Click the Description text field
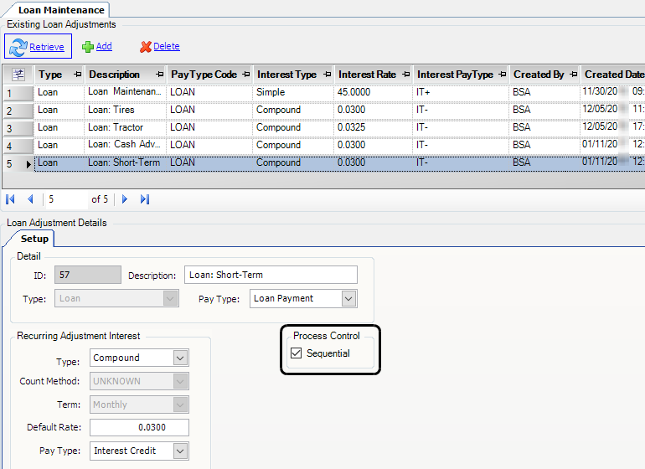The image size is (645, 469). [x=271, y=275]
